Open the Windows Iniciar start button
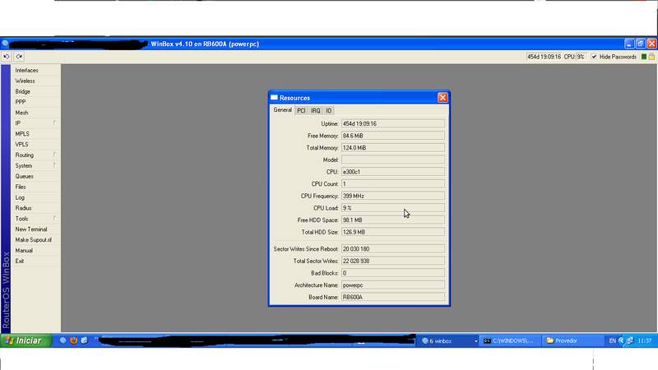This screenshot has height=370, width=658. click(26, 340)
